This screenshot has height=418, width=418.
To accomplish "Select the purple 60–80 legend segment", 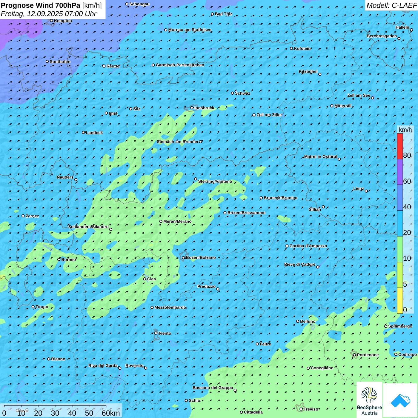I will click(x=400, y=172).
